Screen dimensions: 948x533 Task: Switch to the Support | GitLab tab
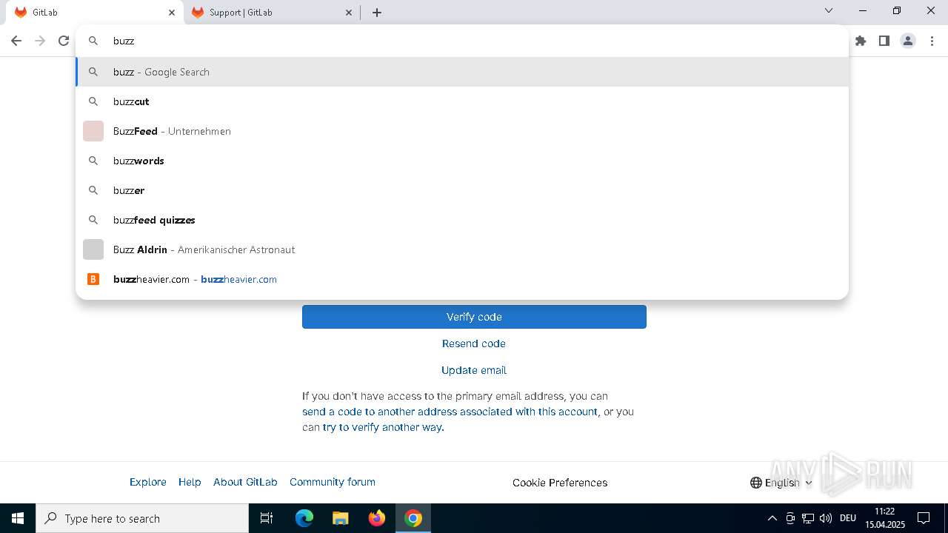coord(272,13)
